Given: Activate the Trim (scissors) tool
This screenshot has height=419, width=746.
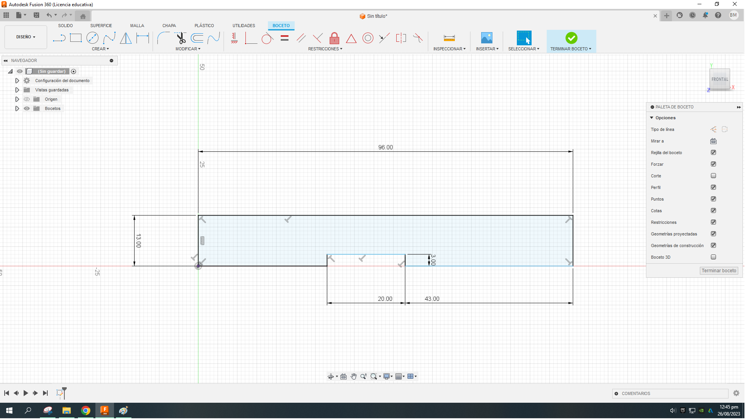Looking at the screenshot, I should click(181, 38).
